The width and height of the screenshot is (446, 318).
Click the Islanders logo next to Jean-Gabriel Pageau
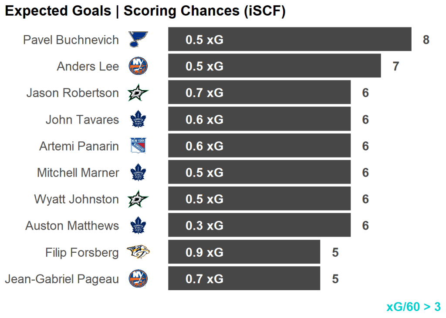click(x=138, y=279)
